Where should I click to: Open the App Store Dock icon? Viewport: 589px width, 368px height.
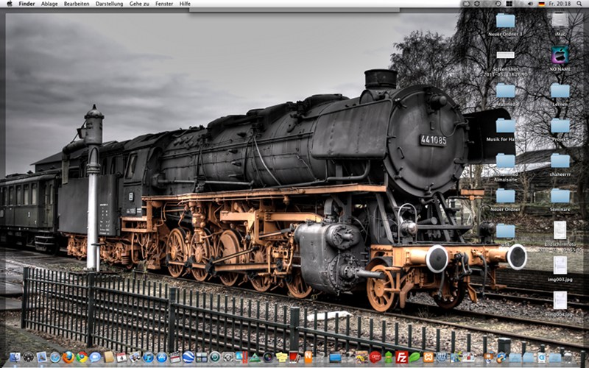coord(162,357)
